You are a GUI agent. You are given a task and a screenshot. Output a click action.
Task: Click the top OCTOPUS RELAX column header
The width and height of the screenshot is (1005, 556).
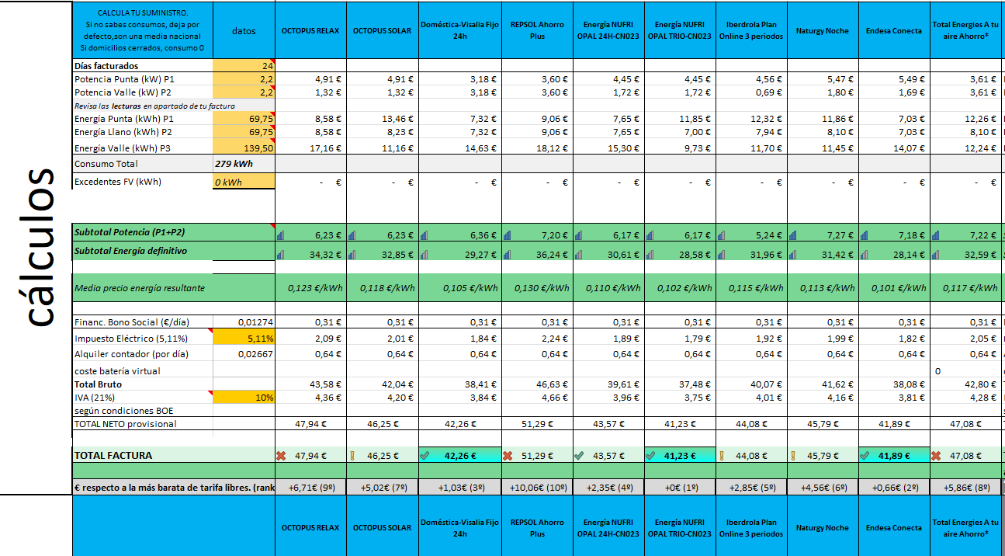tap(310, 30)
